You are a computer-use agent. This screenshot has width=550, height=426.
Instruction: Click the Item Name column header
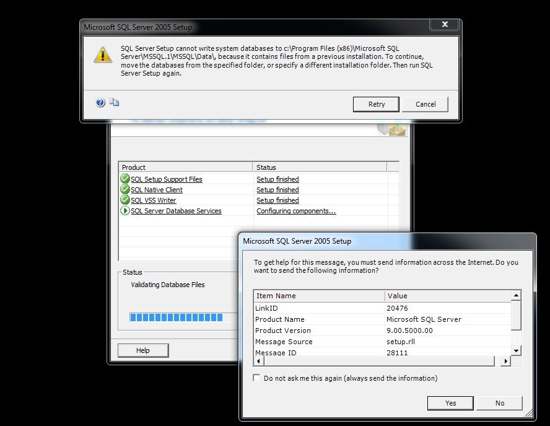(319, 296)
